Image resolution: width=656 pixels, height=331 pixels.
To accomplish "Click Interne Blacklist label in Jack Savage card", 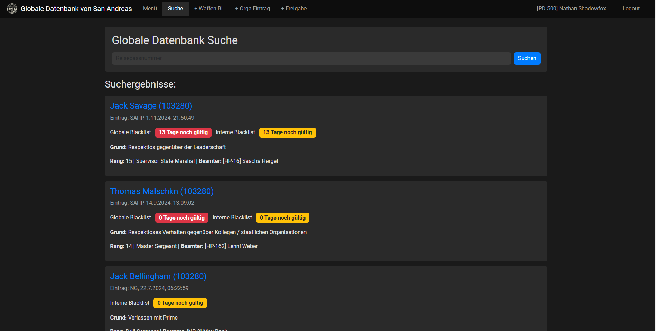I will click(x=235, y=132).
